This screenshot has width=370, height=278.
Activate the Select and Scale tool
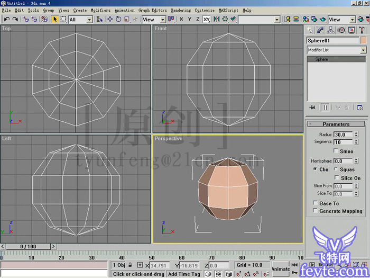127,20
